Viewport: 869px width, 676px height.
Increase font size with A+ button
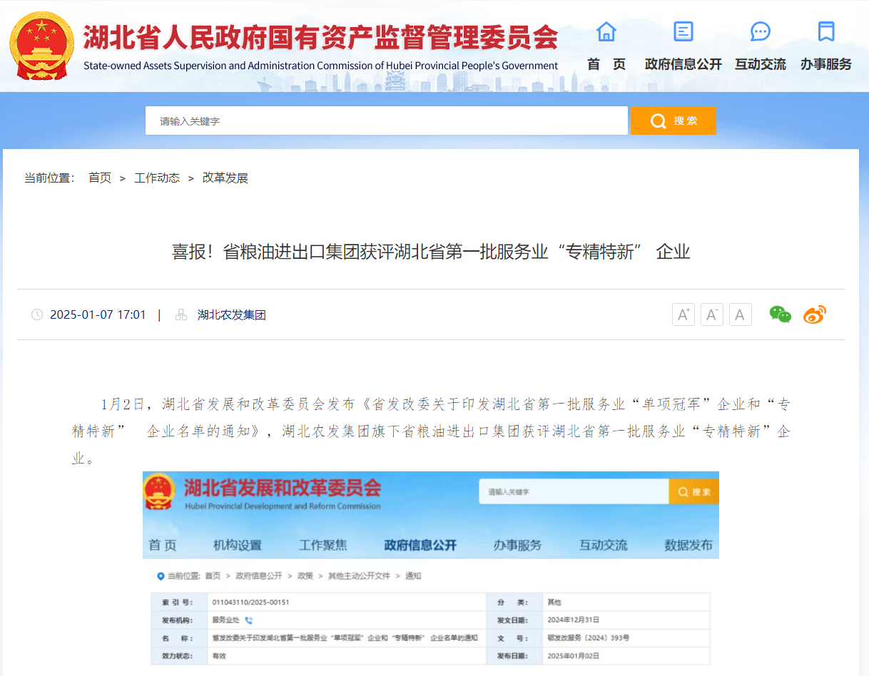coord(683,314)
